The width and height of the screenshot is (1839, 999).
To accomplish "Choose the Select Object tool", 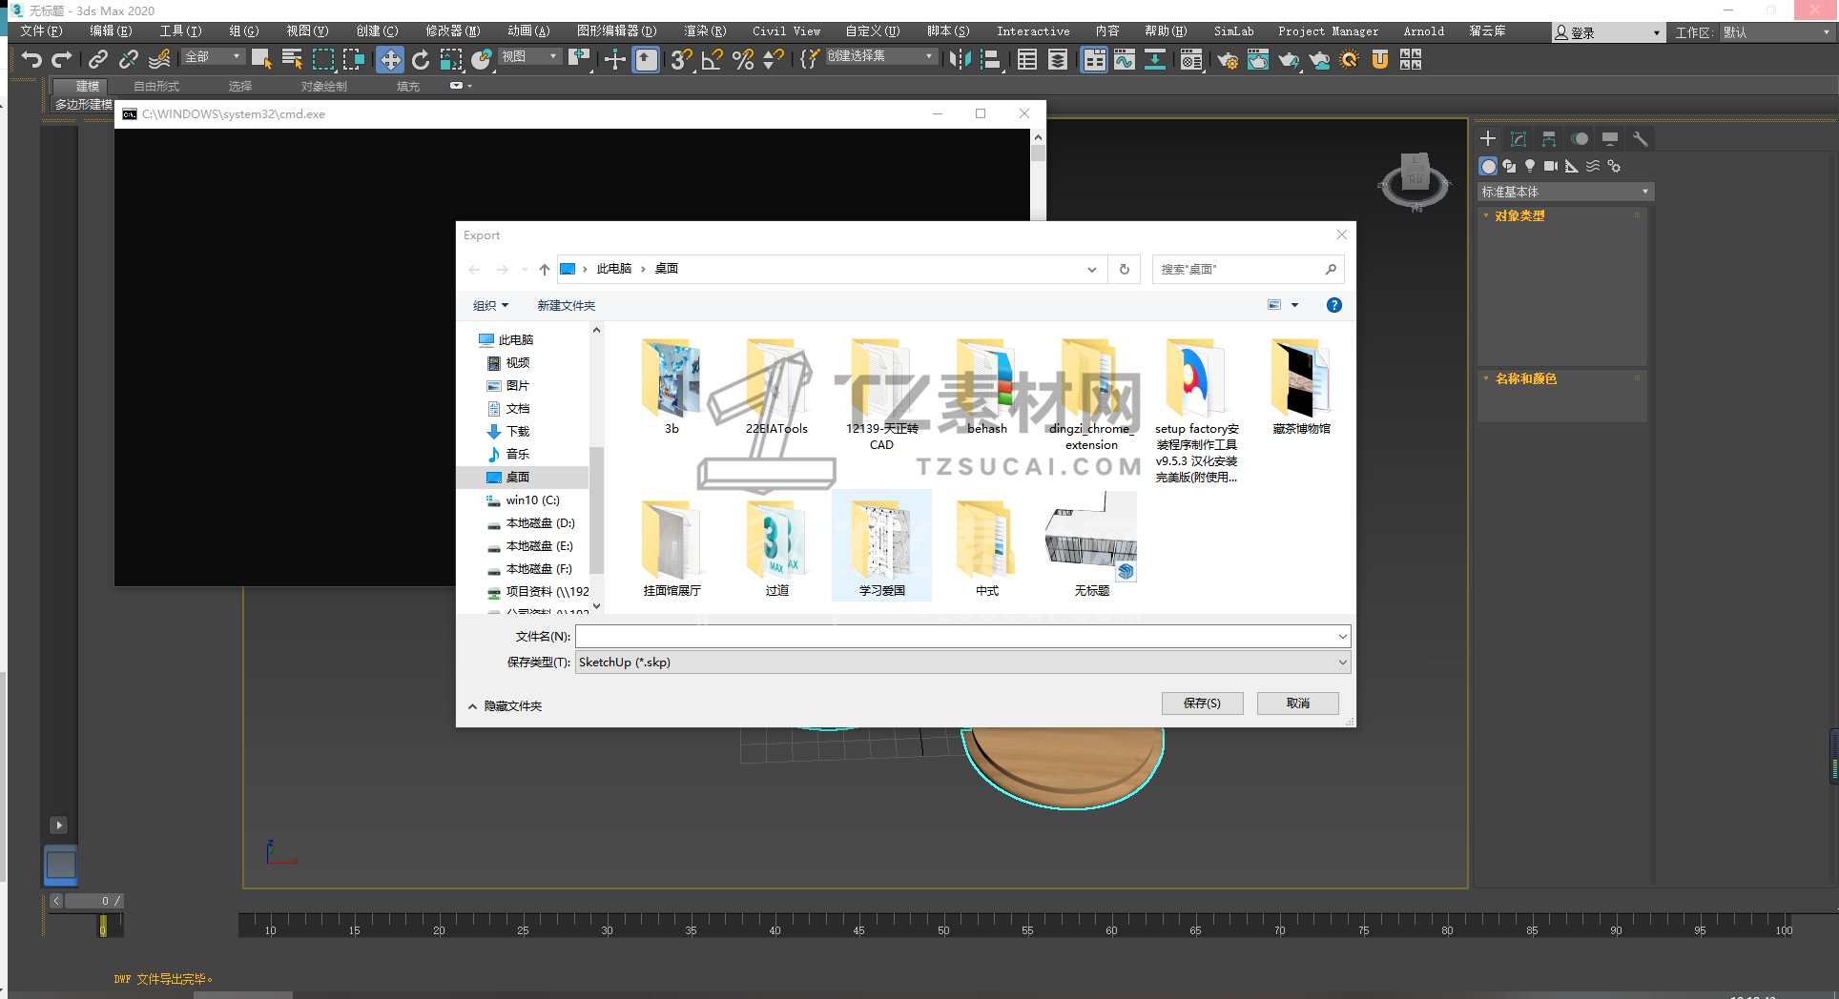I will point(261,60).
